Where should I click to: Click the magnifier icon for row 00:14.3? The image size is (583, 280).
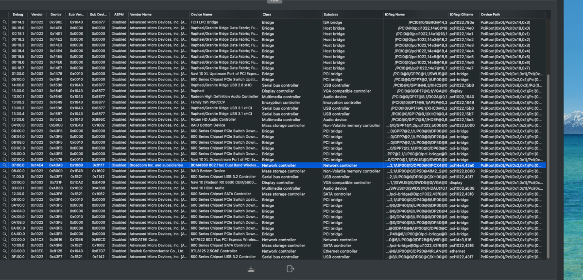[5, 22]
